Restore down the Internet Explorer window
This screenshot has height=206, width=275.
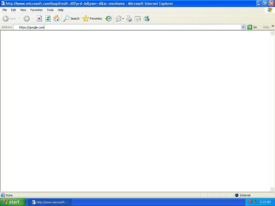[265, 3]
